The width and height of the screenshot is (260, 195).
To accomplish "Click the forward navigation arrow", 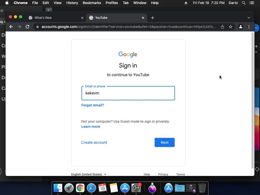I will [x=19, y=27].
